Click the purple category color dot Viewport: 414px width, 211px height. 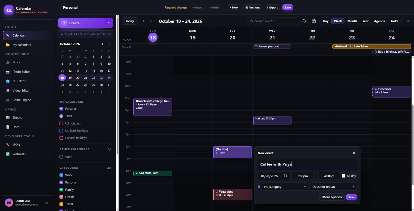(259, 187)
